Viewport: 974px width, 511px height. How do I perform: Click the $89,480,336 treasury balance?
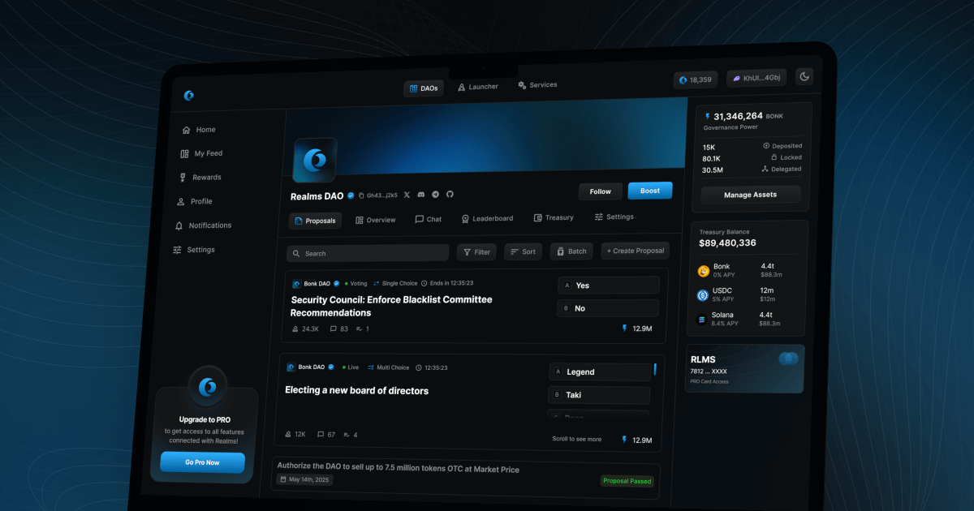click(727, 243)
